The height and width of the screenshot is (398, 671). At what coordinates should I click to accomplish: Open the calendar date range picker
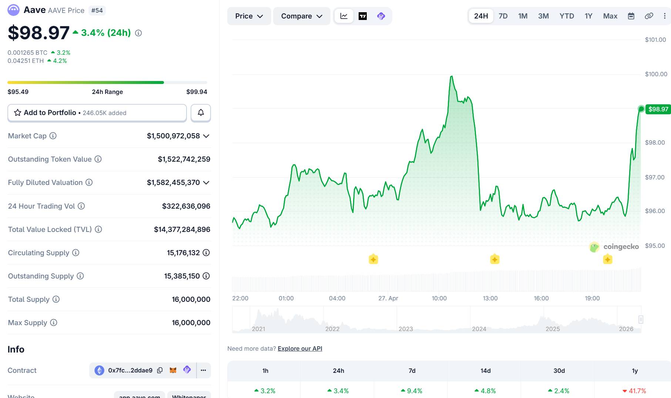click(x=631, y=16)
